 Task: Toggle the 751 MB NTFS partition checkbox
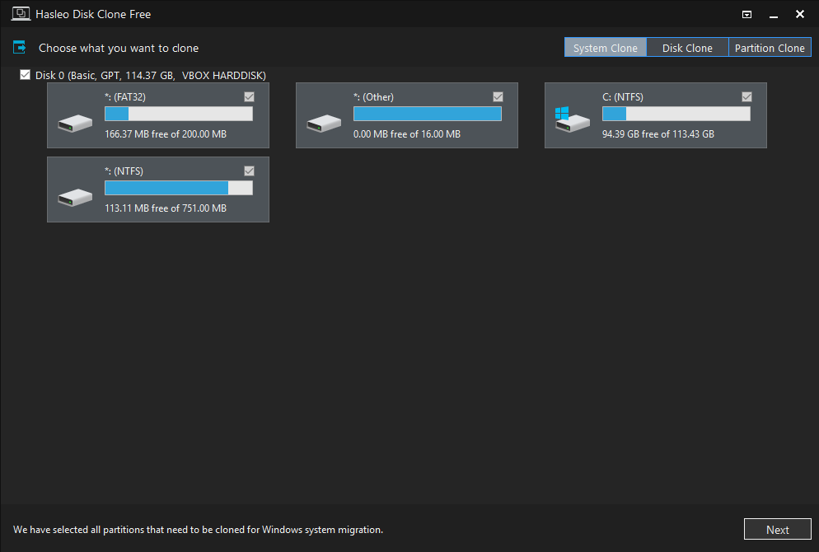click(x=249, y=171)
